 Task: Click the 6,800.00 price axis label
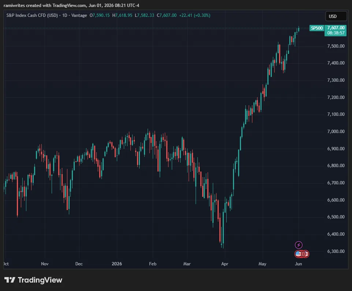coord(336,166)
